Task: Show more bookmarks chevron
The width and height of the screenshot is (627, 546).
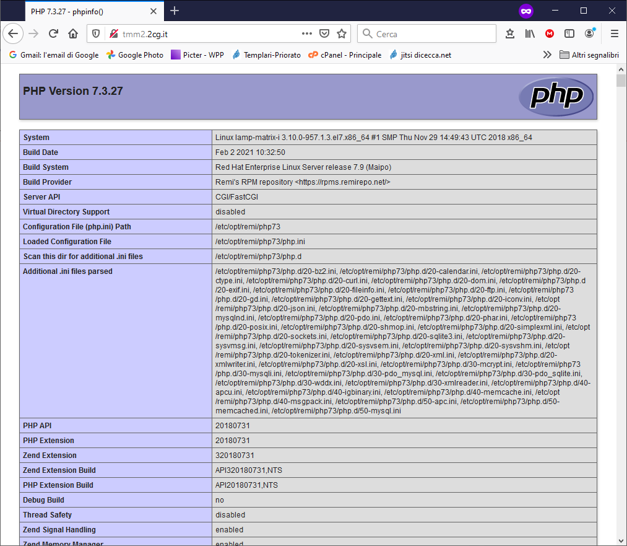Action: click(x=547, y=55)
